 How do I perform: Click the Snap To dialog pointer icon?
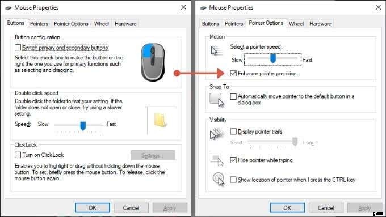(217, 100)
